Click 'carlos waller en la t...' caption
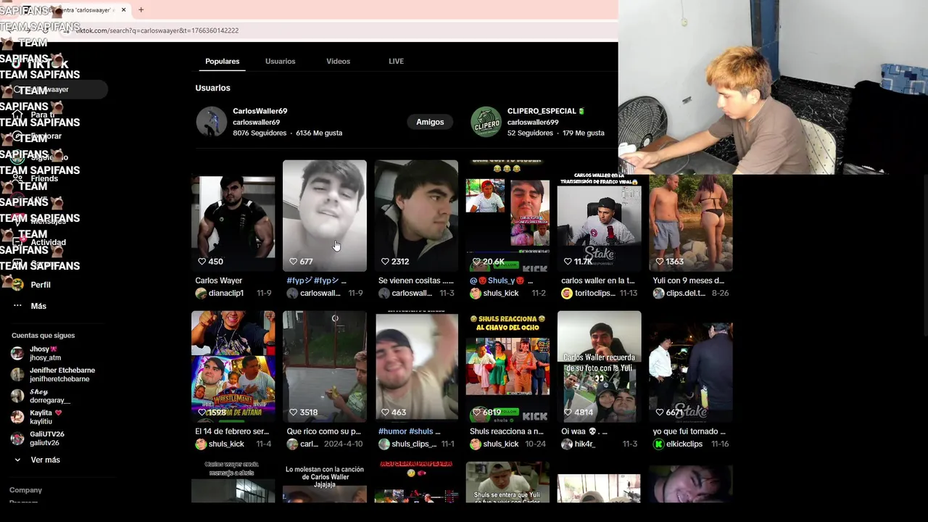 pos(597,281)
